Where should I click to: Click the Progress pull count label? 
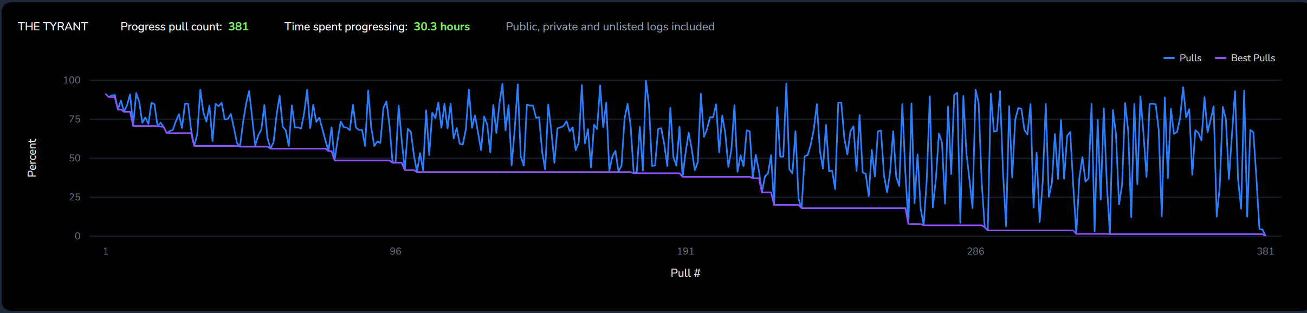(x=171, y=27)
